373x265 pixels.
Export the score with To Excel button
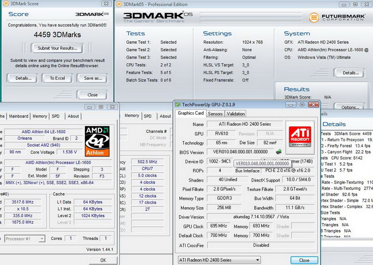pos(57,78)
